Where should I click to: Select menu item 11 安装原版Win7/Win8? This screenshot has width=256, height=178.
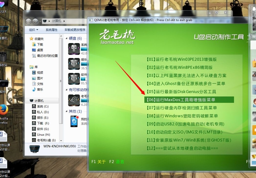pos(189,140)
